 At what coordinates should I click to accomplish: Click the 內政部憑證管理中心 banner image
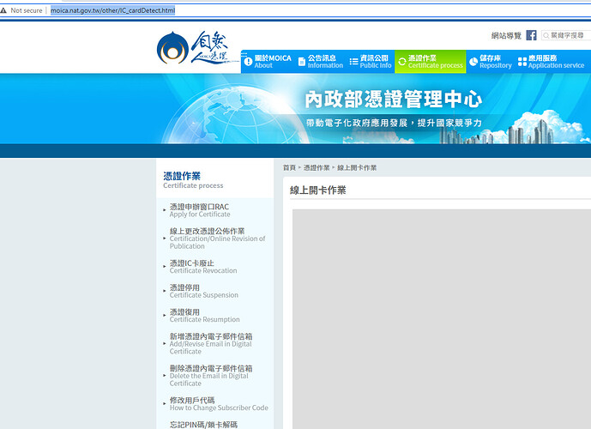(295, 109)
